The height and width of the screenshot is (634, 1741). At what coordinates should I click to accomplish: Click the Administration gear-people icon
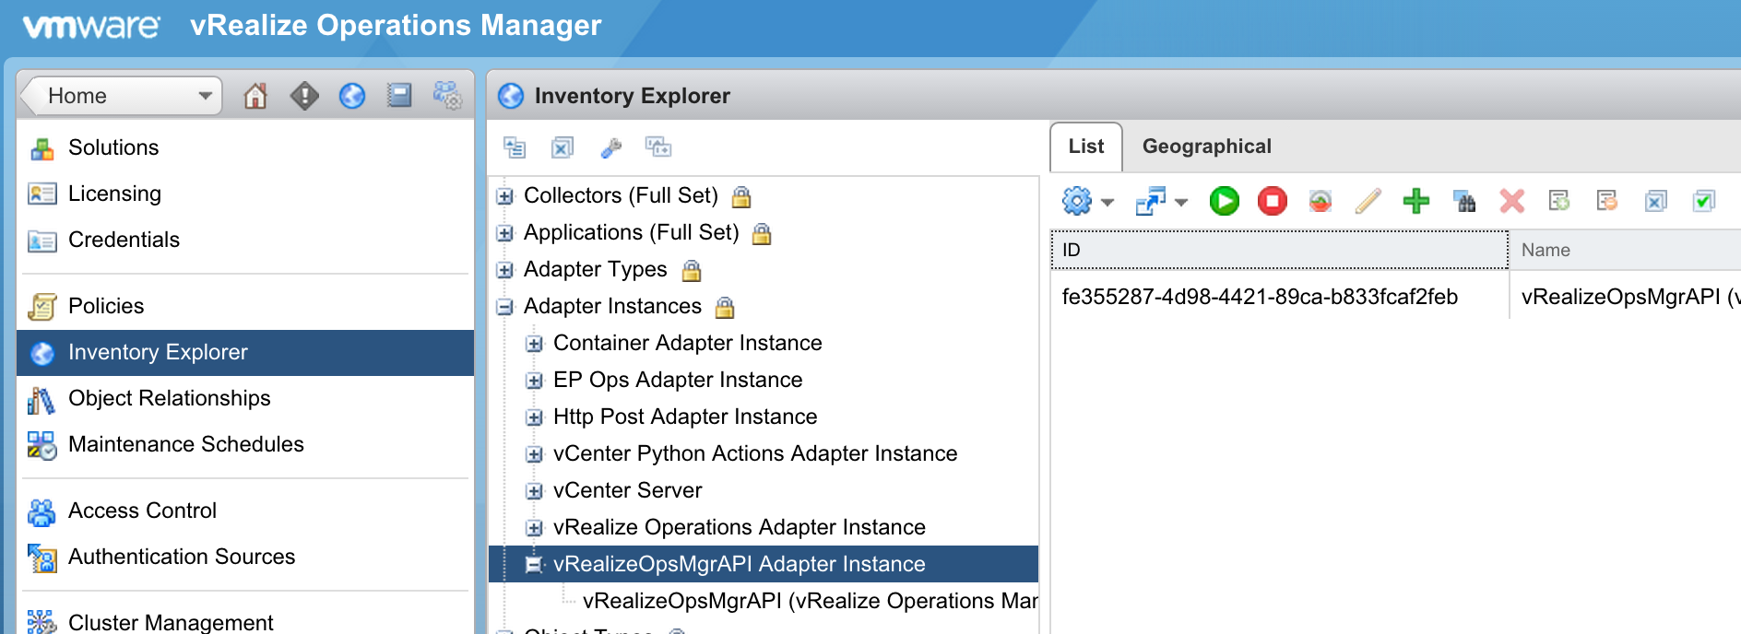[x=447, y=96]
